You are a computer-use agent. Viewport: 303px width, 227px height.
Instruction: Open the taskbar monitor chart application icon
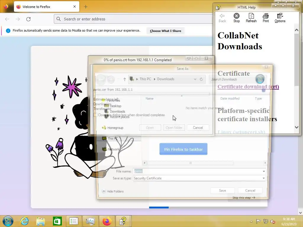click(x=90, y=221)
